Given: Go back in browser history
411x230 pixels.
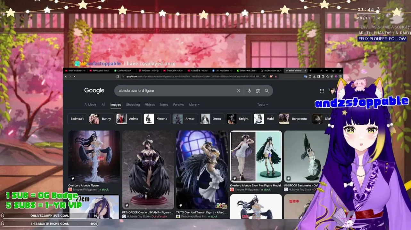Looking at the screenshot, I should coord(66,76).
